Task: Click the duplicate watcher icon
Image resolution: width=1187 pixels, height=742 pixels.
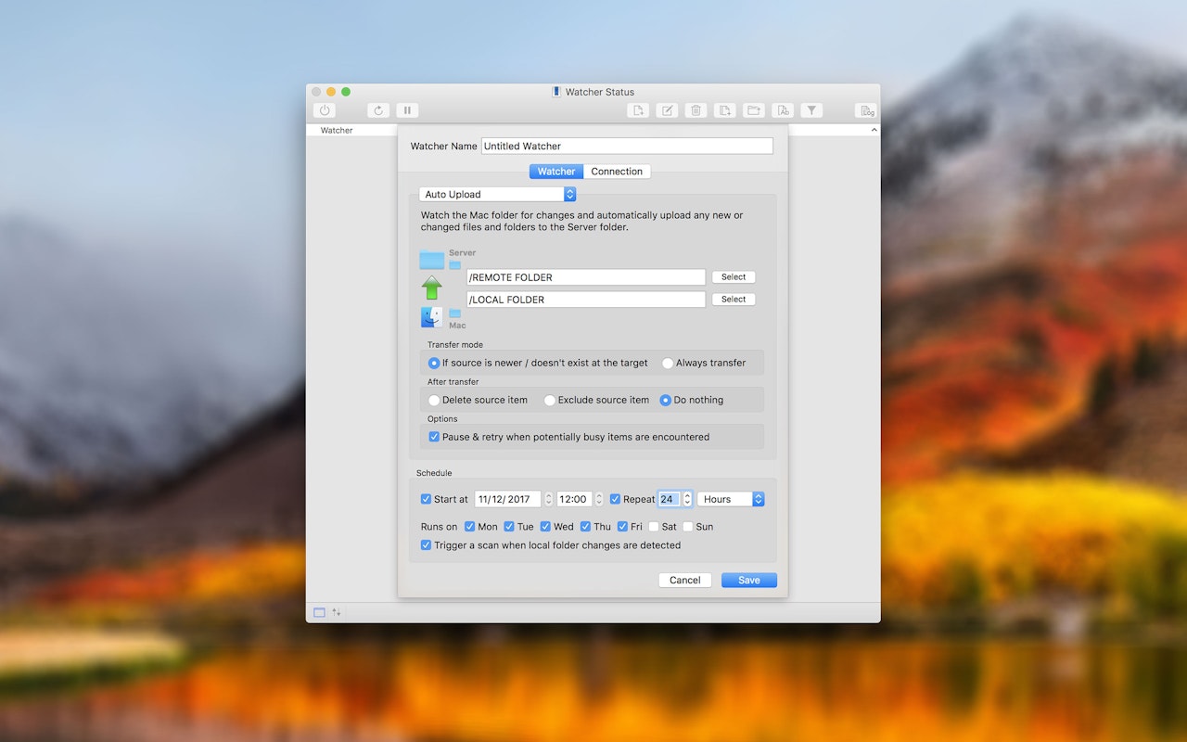Action: [x=725, y=110]
